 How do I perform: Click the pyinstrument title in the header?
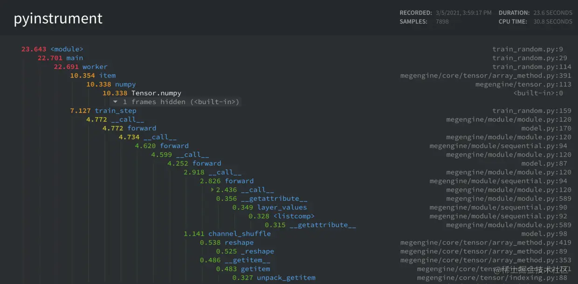pyautogui.click(x=58, y=19)
